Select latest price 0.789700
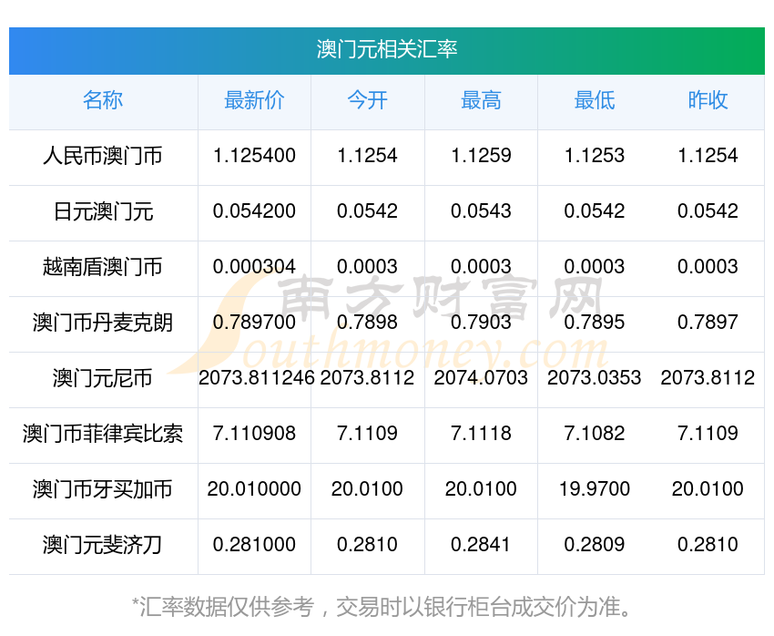Viewport: 774px width, 636px height. 254,323
